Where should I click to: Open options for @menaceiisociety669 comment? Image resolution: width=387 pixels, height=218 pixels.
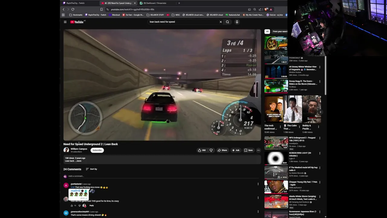coord(258,212)
